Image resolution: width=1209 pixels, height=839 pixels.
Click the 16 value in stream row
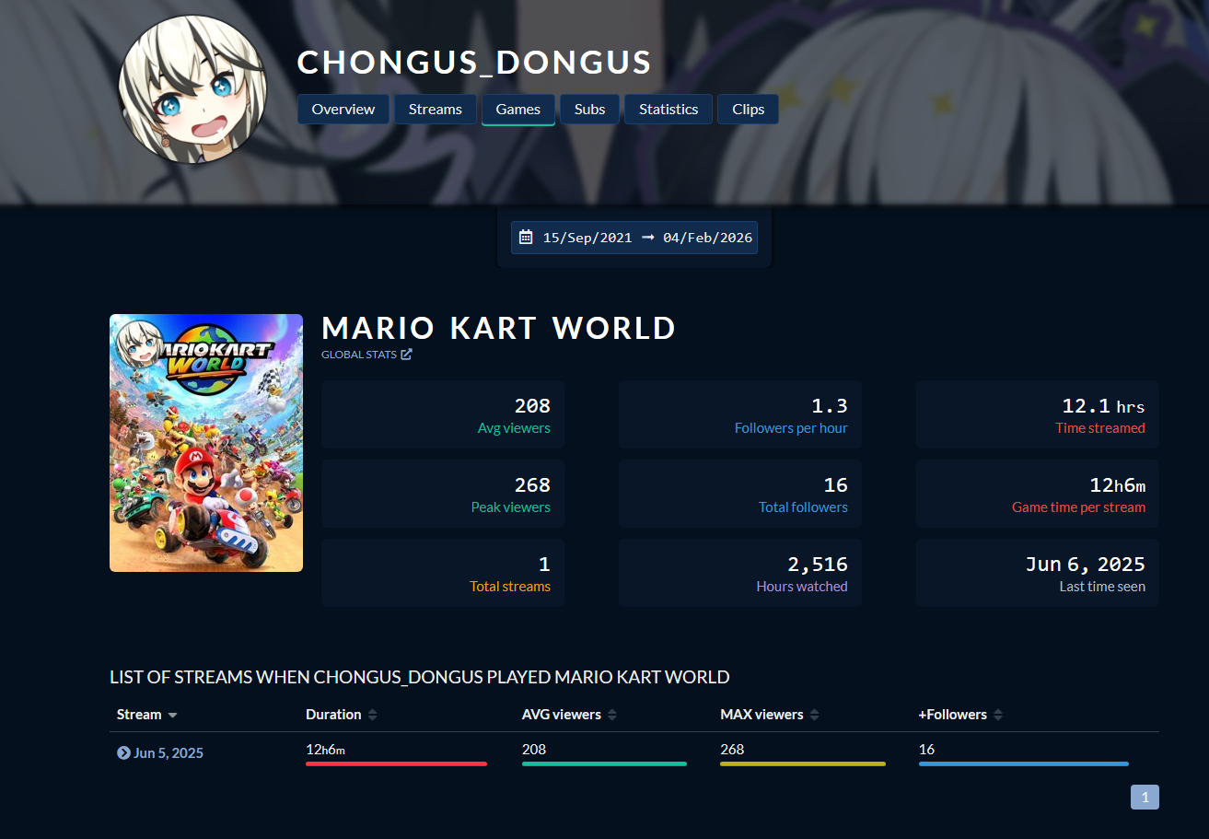[x=926, y=750]
